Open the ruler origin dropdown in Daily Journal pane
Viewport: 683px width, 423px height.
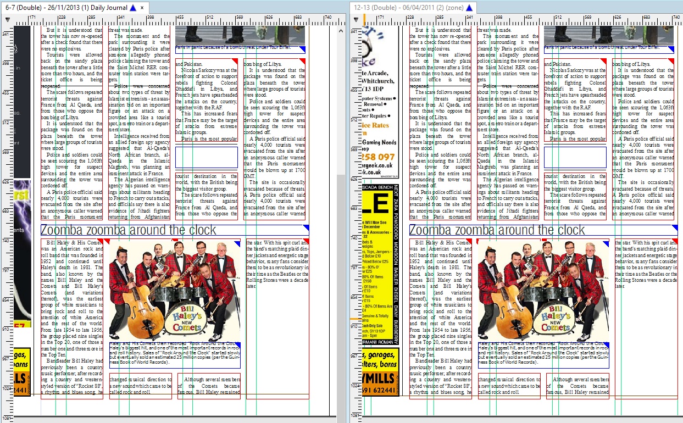(x=8, y=20)
